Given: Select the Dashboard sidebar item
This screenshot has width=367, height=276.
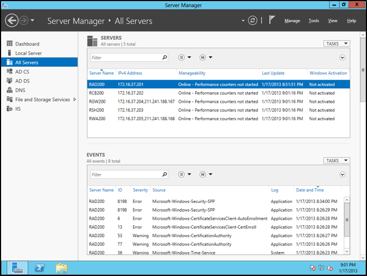Looking at the screenshot, I should tap(27, 44).
